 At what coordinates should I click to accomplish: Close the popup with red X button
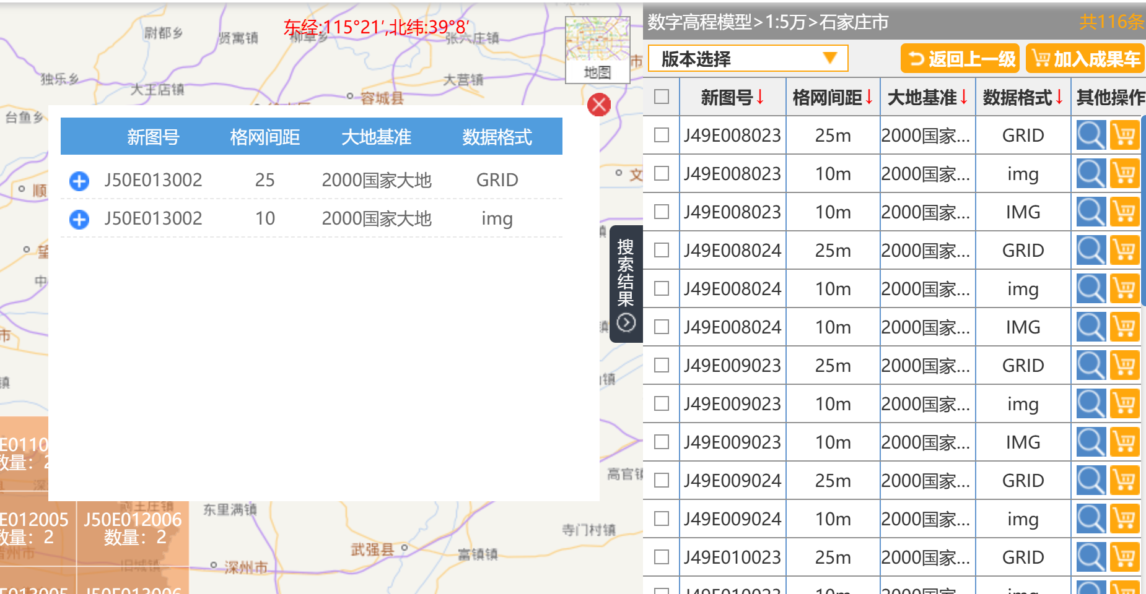[598, 105]
